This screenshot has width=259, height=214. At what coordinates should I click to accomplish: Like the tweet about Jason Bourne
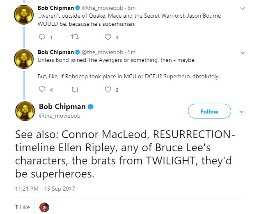108,37
